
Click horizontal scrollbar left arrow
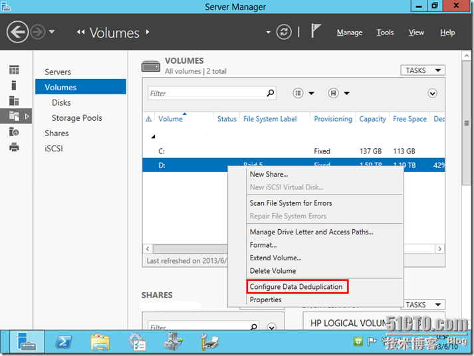(148, 249)
